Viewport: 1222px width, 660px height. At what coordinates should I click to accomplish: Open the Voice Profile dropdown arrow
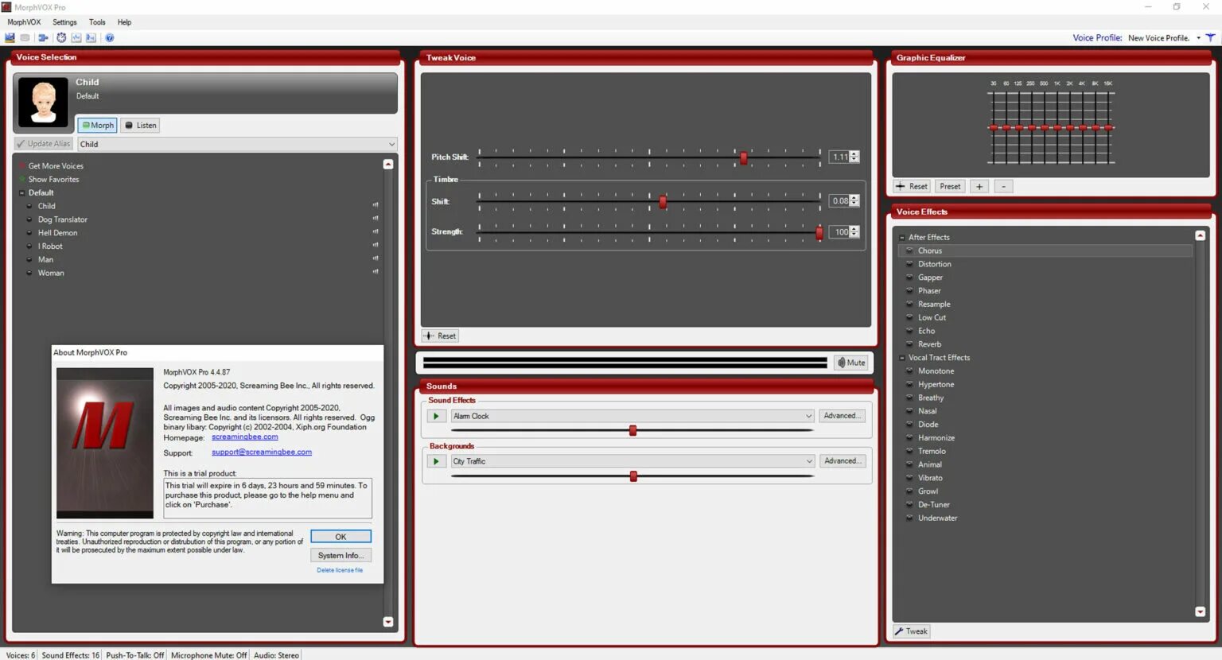pos(1198,38)
